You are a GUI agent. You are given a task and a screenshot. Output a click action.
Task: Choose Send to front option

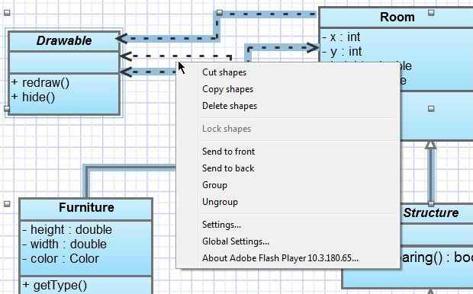tap(228, 152)
